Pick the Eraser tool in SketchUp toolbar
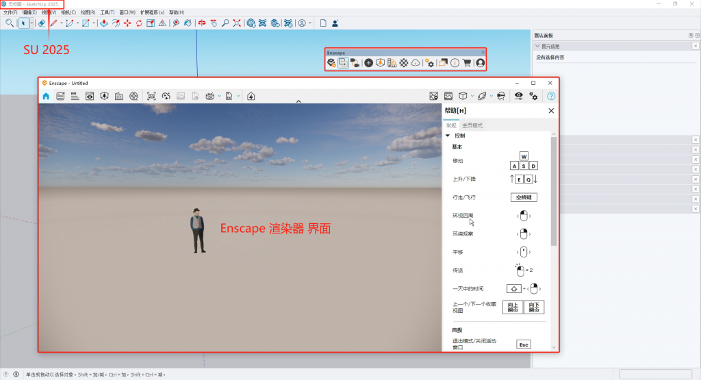 42,23
